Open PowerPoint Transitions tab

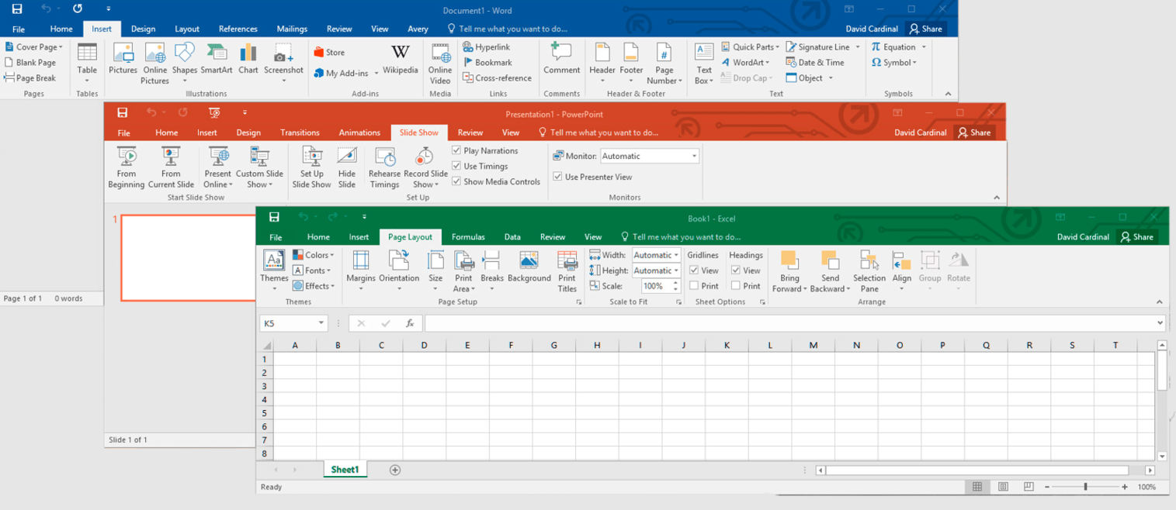tap(300, 133)
